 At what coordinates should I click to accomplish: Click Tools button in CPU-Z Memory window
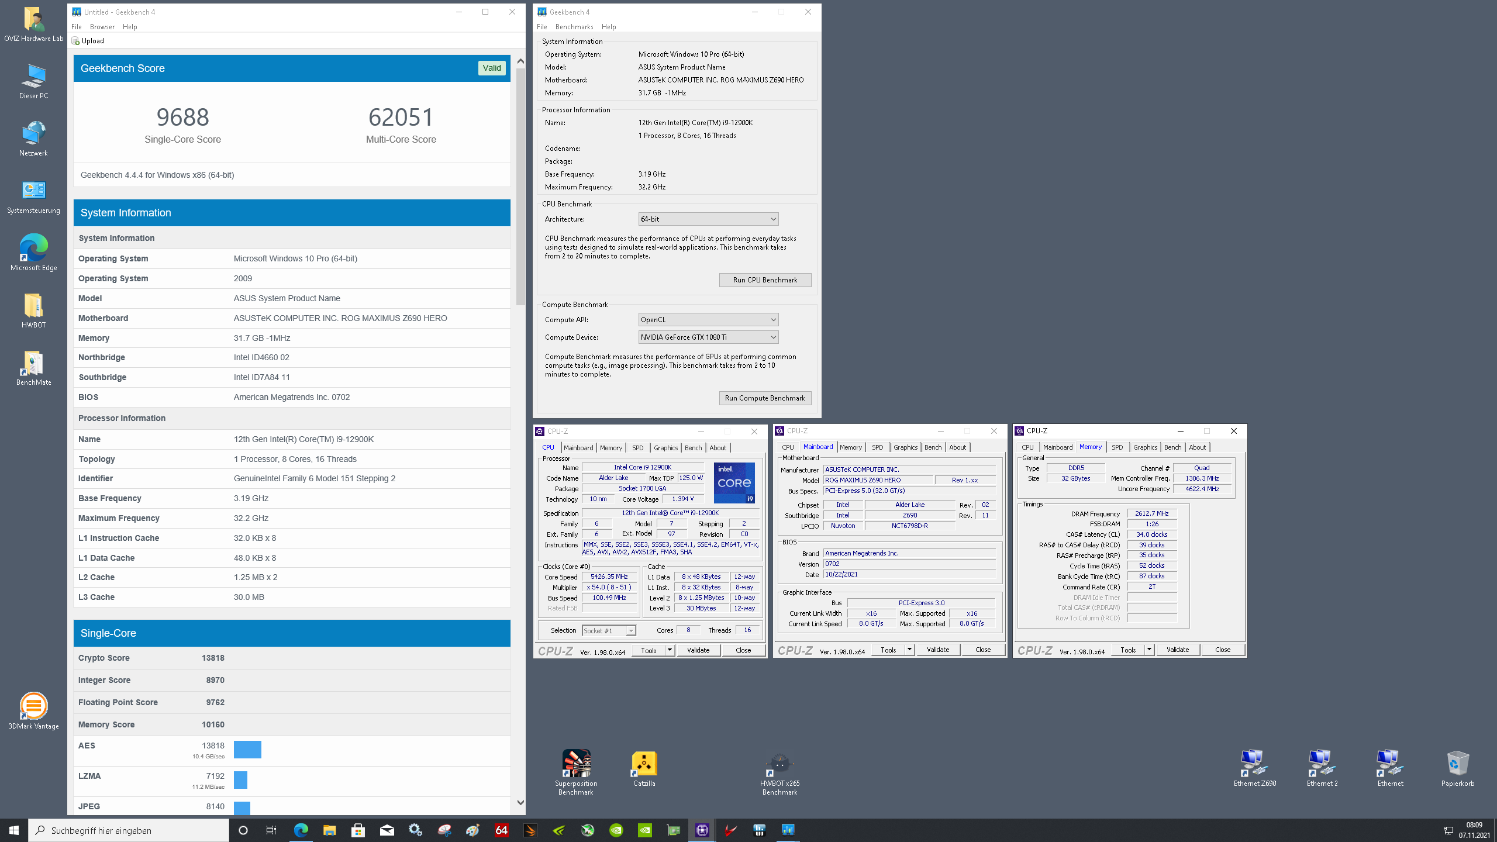1128,650
